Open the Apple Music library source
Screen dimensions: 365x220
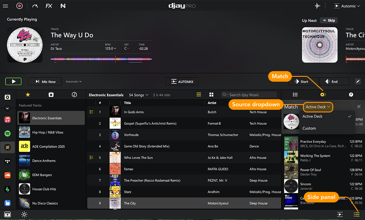click(7, 119)
